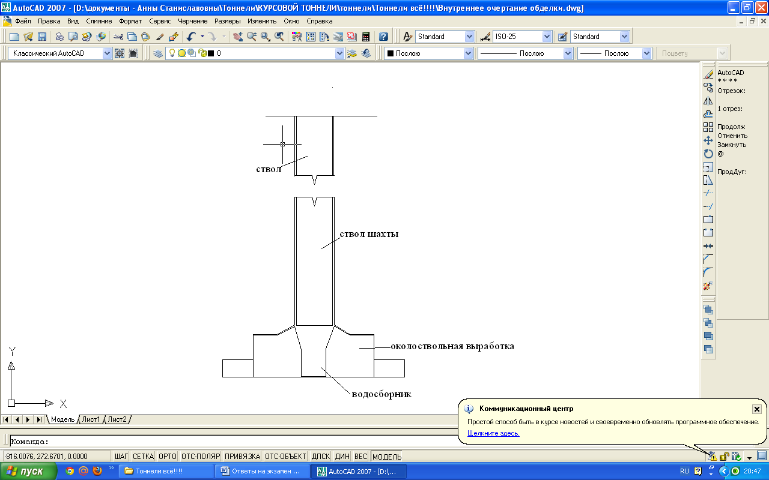Save the drawing with floppy disk icon

(x=42, y=37)
